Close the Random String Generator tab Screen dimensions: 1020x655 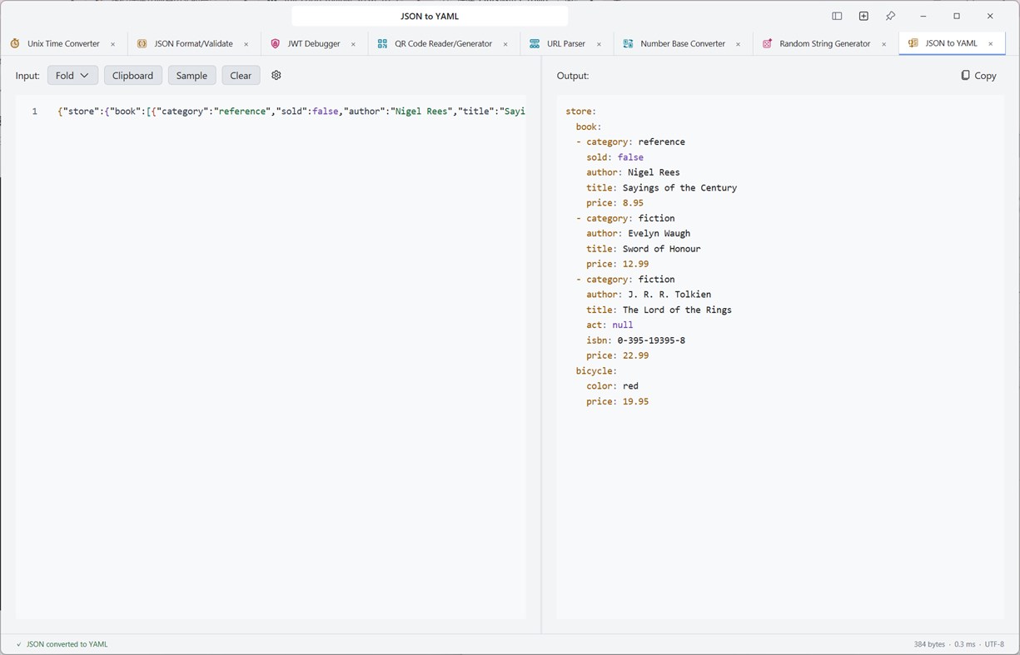884,44
